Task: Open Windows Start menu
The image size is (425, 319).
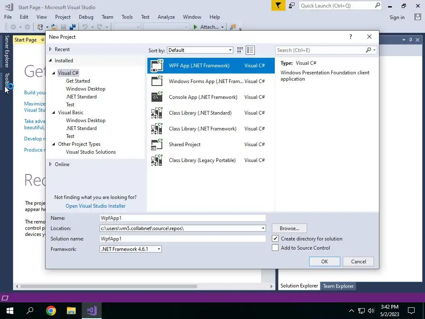Action: (x=10, y=311)
